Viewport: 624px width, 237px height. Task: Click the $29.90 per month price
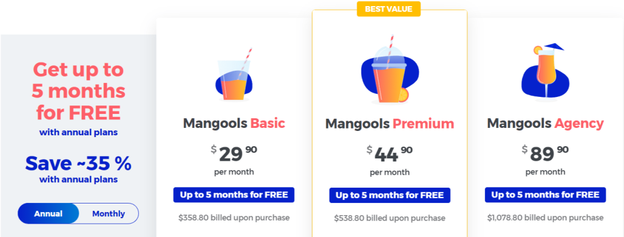point(234,160)
